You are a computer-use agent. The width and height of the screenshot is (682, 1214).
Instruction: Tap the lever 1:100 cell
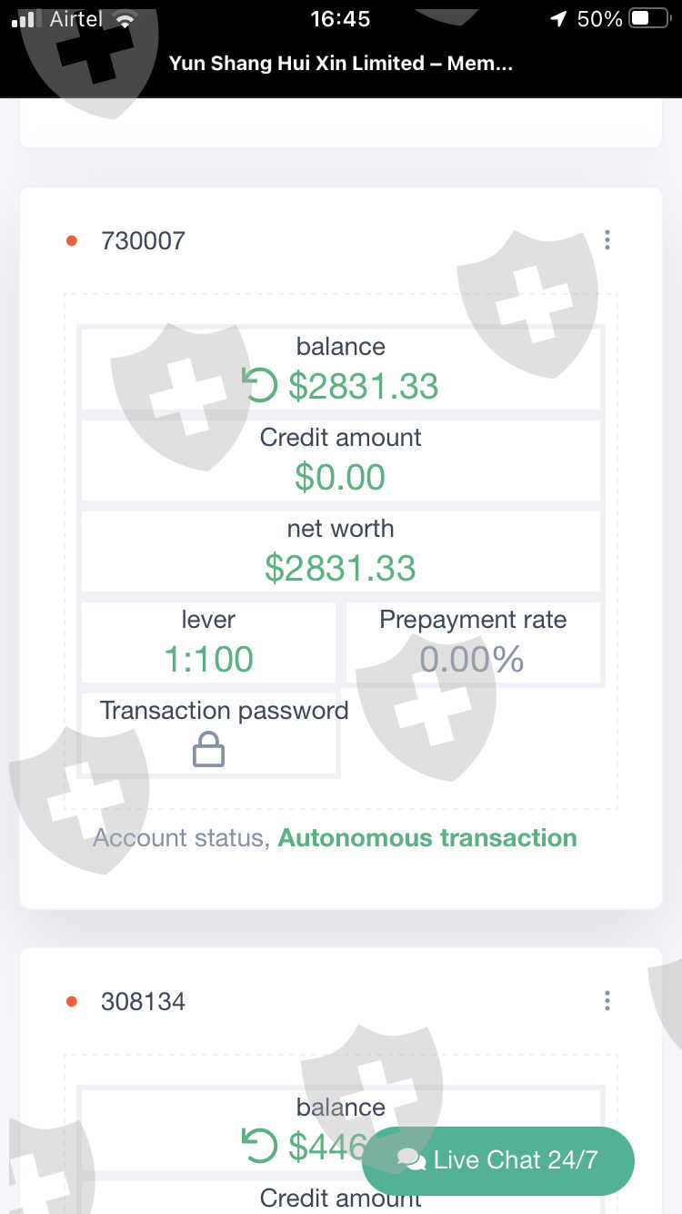[208, 642]
